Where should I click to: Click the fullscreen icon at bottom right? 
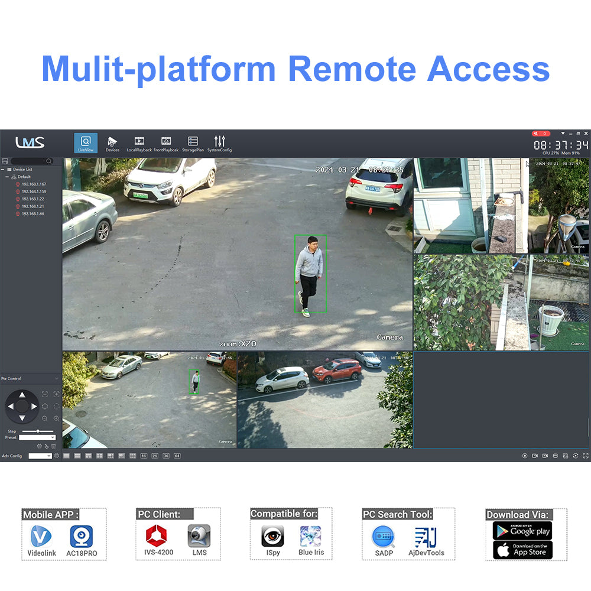pos(585,456)
